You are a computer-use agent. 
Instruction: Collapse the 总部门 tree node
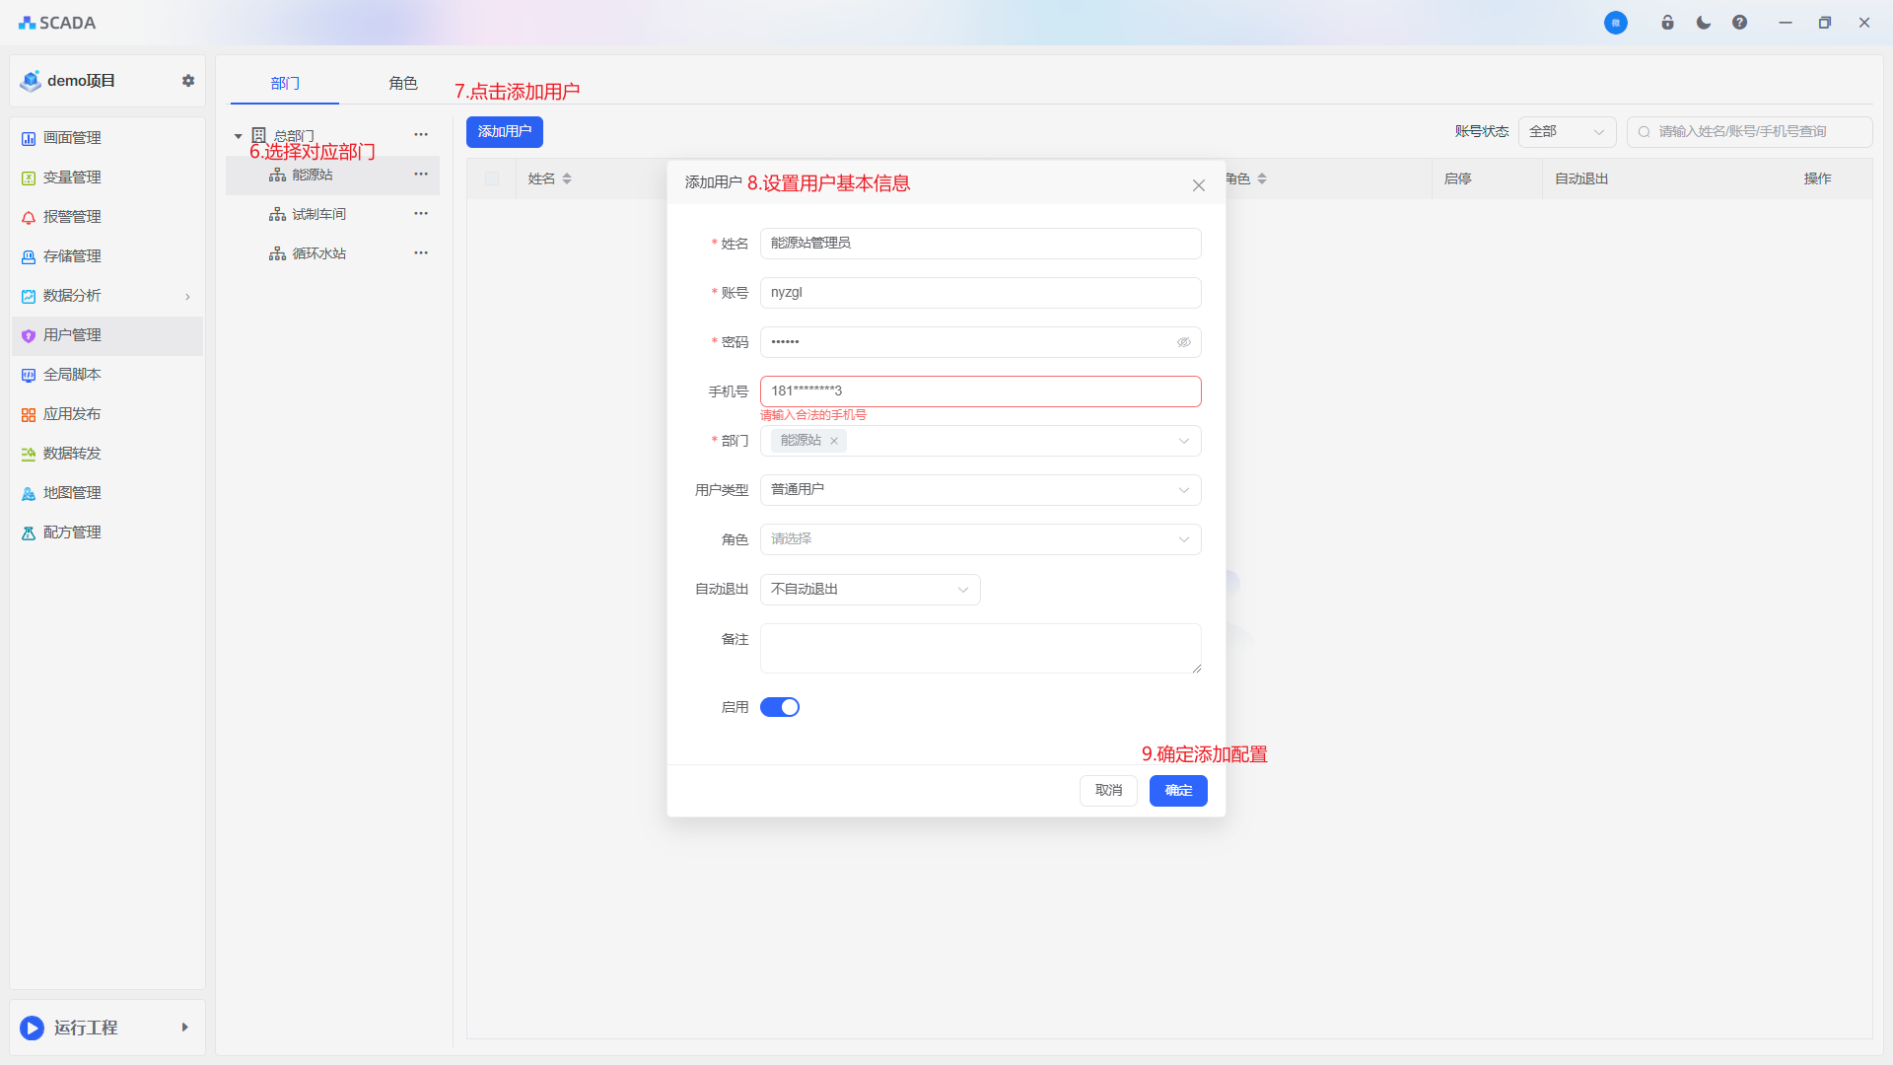pyautogui.click(x=239, y=136)
